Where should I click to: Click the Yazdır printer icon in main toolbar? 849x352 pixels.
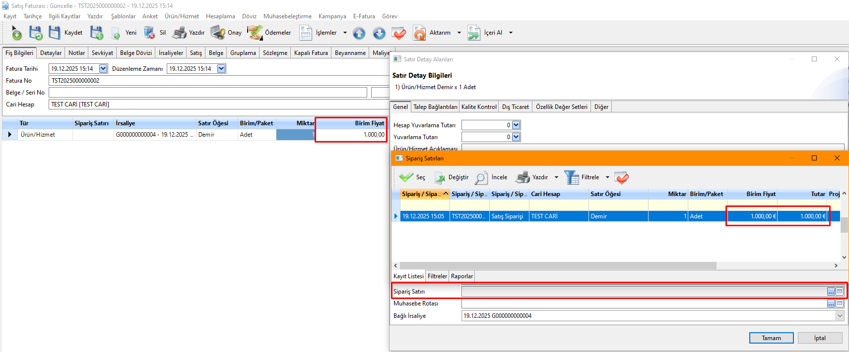179,33
